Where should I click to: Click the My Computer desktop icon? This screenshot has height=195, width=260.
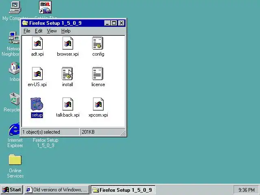(x=15, y=7)
